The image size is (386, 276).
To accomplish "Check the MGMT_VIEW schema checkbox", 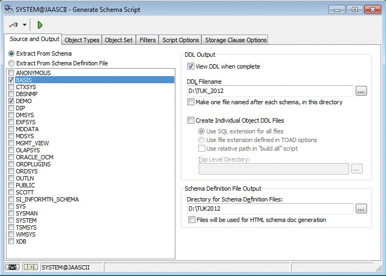I will tap(11, 143).
